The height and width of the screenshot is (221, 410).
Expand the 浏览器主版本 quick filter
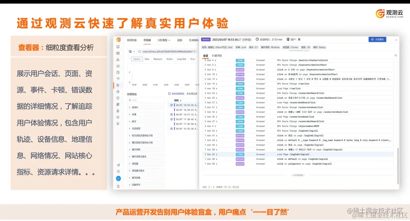(x=146, y=171)
